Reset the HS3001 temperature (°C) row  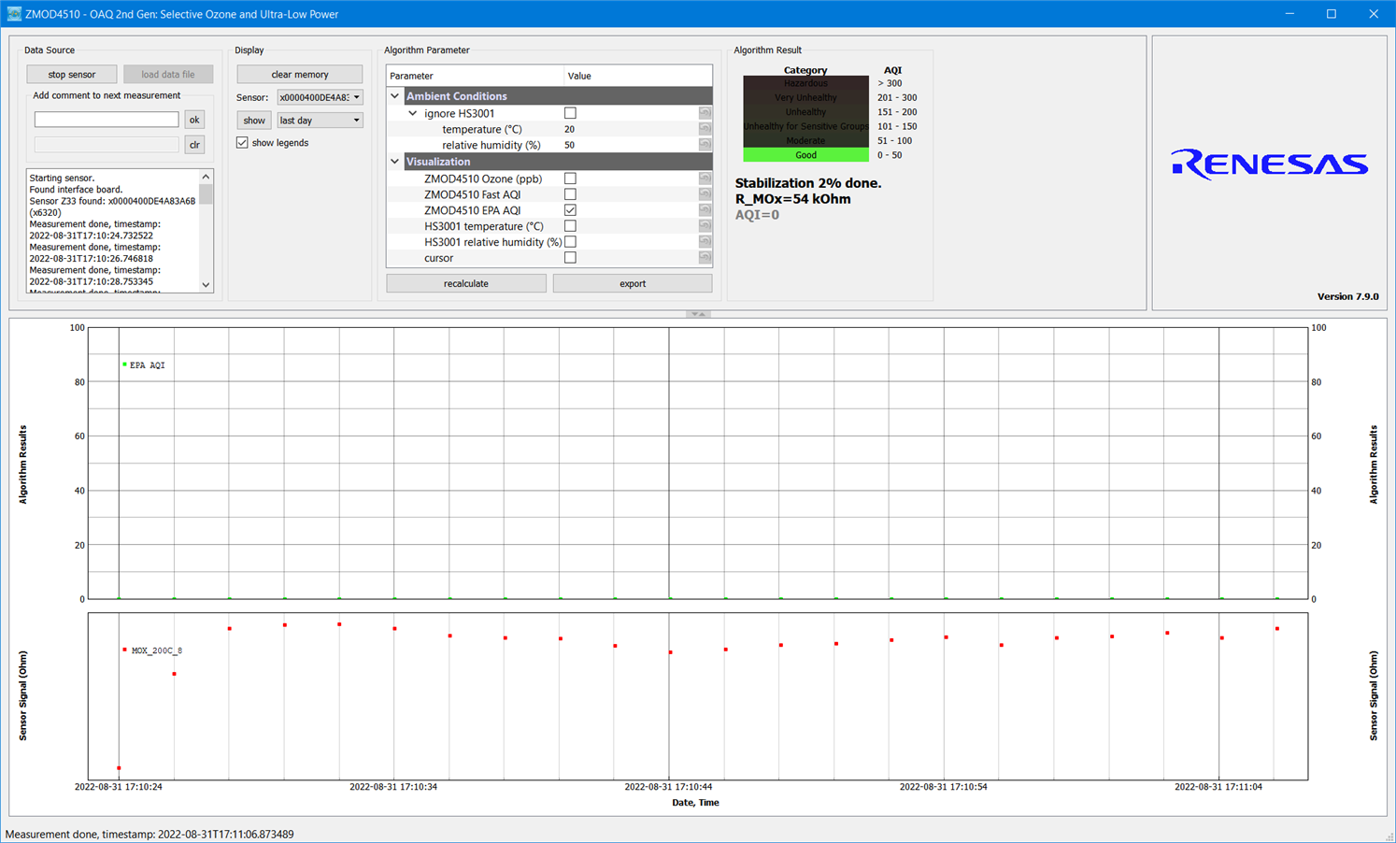[x=705, y=226]
